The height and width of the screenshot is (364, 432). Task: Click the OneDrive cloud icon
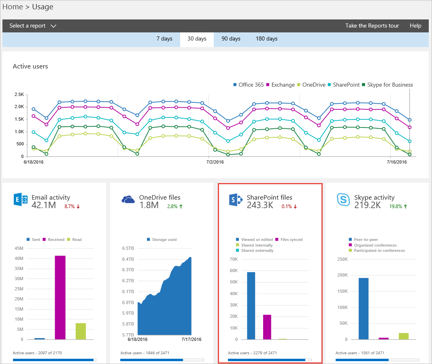[128, 199]
